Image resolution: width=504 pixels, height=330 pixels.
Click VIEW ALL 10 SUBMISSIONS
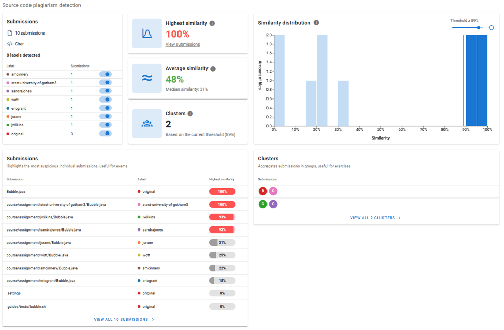(124, 319)
